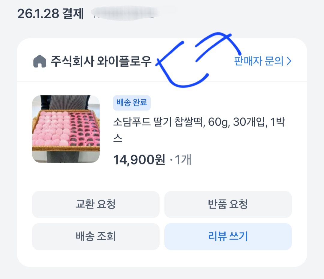The image size is (324, 279).
Task: Write a review with 리뷰 쓰기
Action: click(228, 237)
